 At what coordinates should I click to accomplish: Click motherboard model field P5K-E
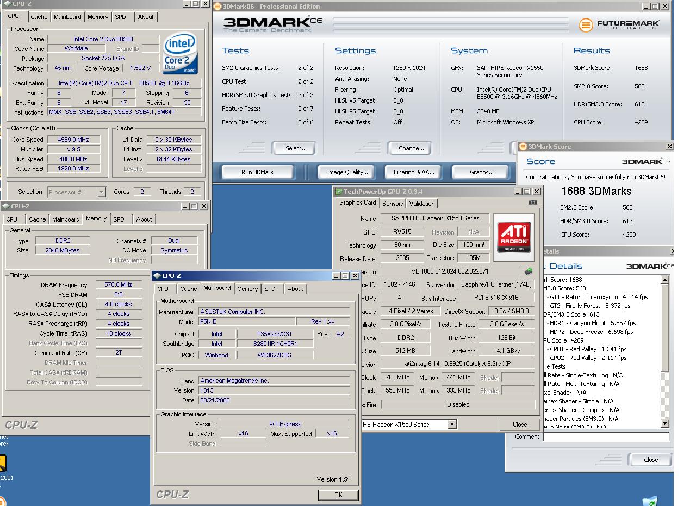pyautogui.click(x=247, y=321)
